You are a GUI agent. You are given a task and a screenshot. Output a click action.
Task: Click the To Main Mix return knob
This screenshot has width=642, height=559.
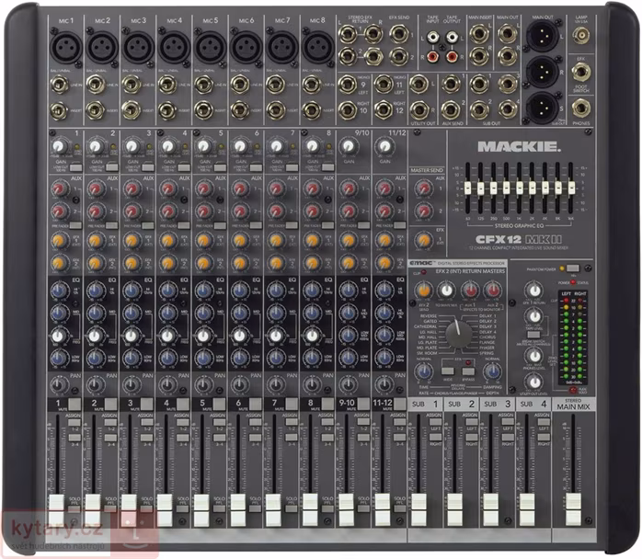point(446,291)
